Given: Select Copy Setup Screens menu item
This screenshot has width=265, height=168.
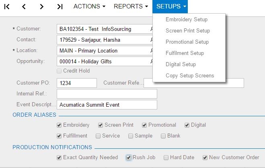Looking at the screenshot, I should (190, 75).
